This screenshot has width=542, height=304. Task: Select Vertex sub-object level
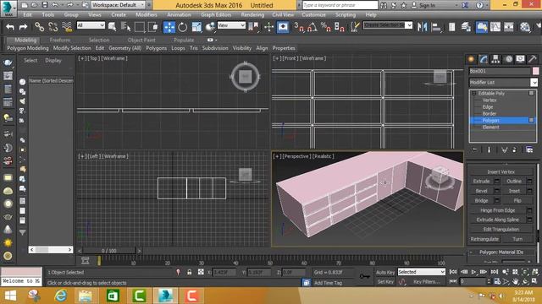point(489,100)
